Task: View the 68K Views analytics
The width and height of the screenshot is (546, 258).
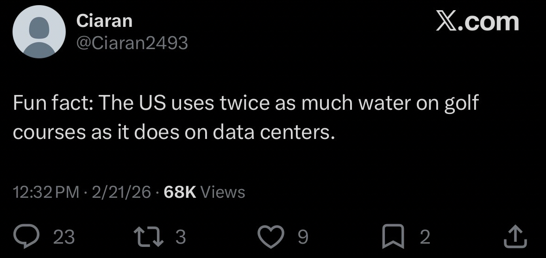Action: pyautogui.click(x=204, y=191)
